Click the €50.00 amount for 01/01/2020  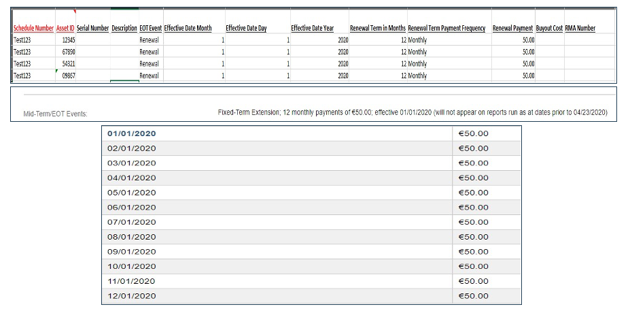(473, 133)
